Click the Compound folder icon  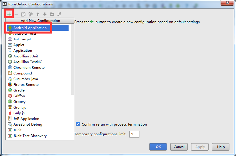pyautogui.click(x=10, y=73)
